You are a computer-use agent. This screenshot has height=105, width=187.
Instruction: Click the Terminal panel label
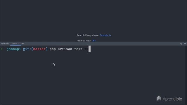point(5,43)
